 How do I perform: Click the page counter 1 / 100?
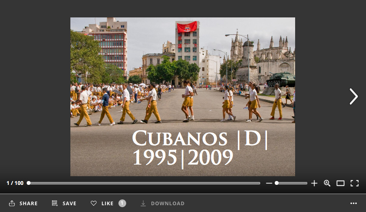tap(15, 183)
